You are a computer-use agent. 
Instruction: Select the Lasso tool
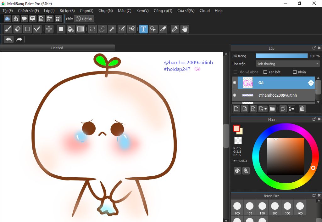[x=102, y=29]
